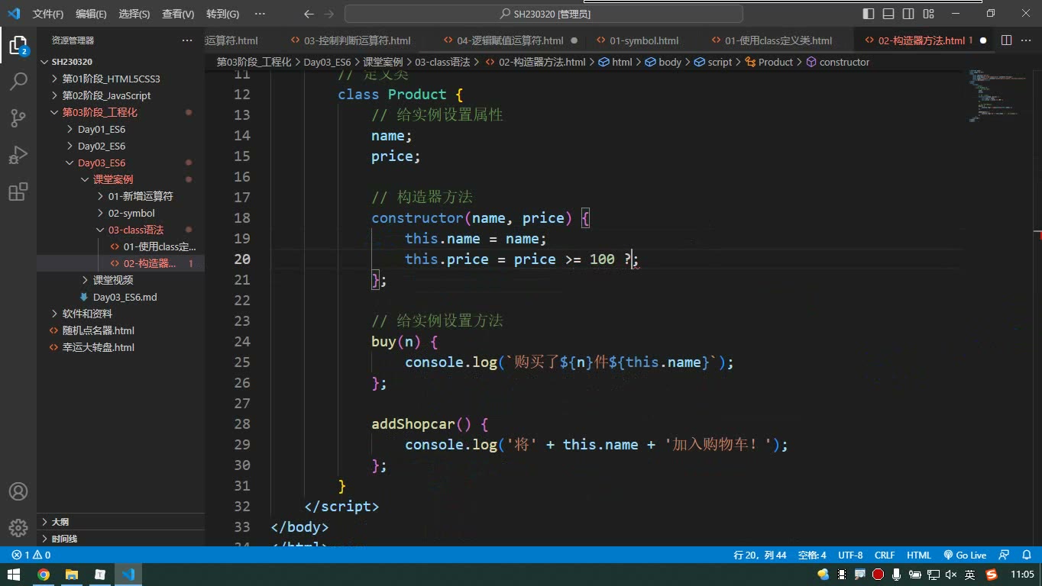Click the HTML language mode indicator
The width and height of the screenshot is (1042, 586).
tap(918, 555)
